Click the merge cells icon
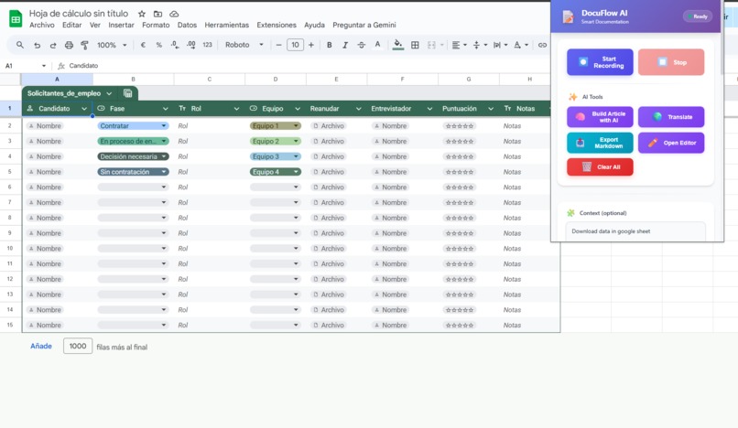Screen dimensions: 738x428 coord(431,45)
